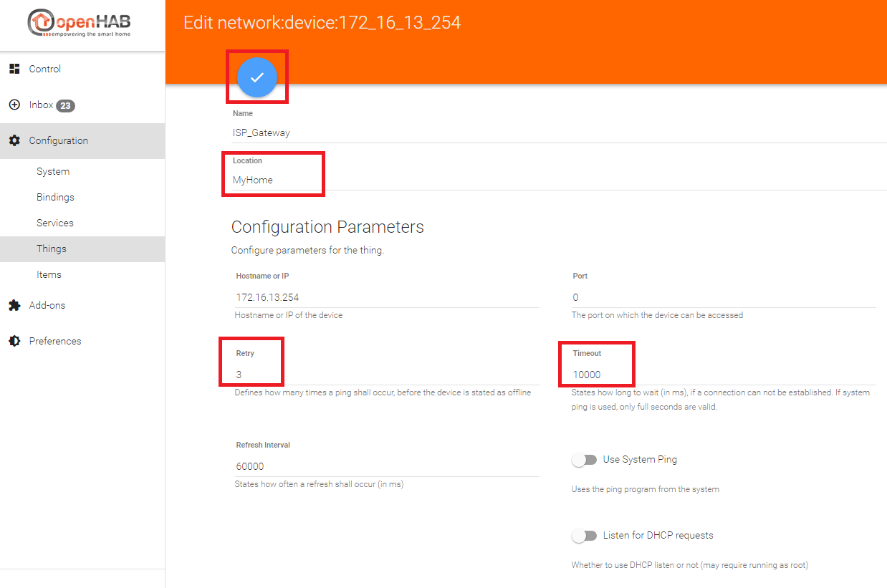Click the 'Listen for DHCP requests' label text

[x=658, y=535]
